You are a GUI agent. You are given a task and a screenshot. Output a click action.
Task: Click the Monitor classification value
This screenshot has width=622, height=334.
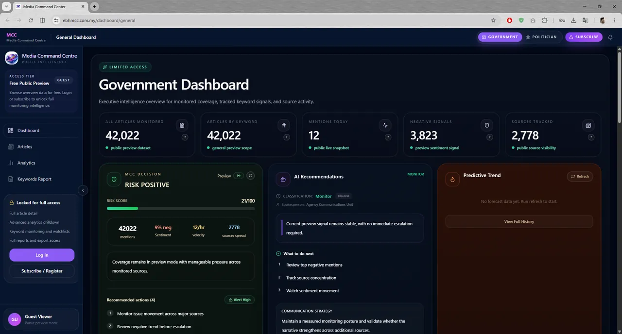click(x=324, y=196)
